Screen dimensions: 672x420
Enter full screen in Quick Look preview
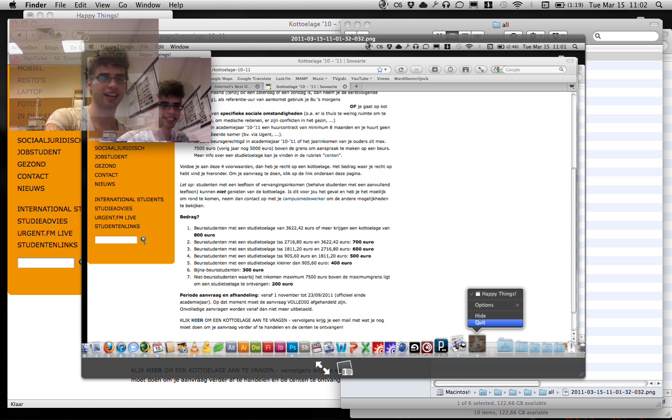pos(322,368)
